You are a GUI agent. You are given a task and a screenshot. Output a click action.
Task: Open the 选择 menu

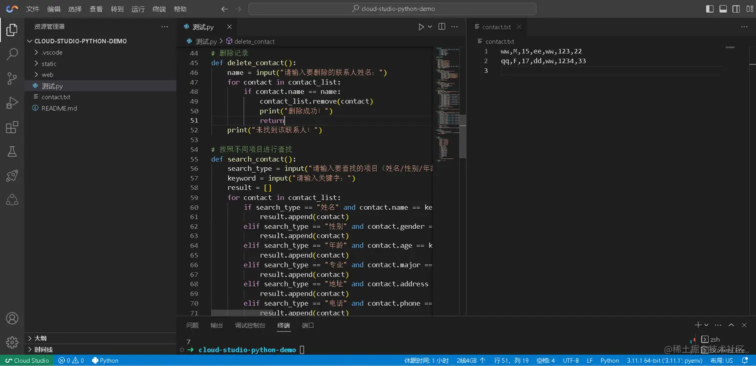[75, 9]
